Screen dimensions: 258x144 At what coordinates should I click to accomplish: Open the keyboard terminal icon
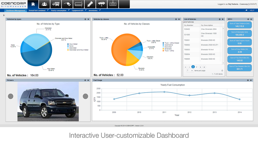113,4
